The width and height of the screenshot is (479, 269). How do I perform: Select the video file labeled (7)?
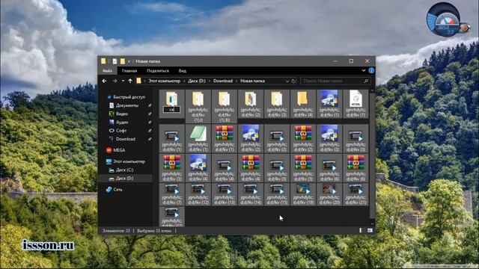click(172, 194)
